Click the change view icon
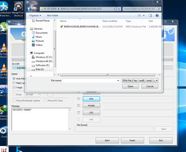The width and height of the screenshot is (186, 152). coord(140,15)
